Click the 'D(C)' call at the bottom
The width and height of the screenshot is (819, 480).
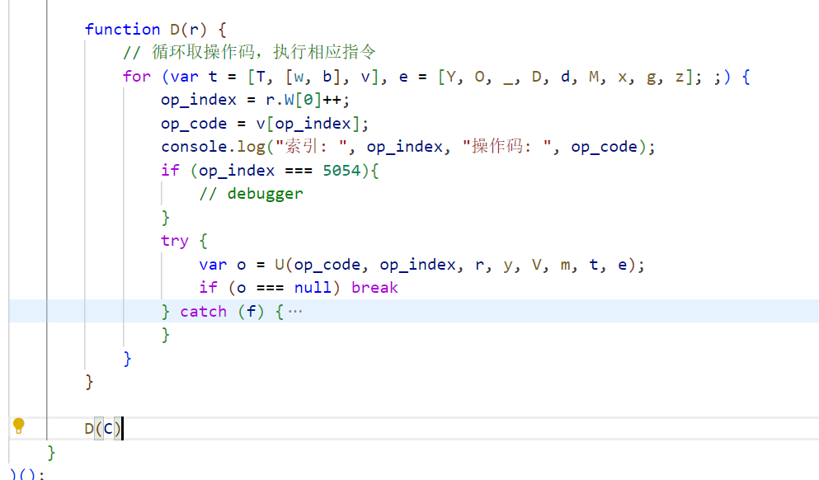click(x=103, y=429)
